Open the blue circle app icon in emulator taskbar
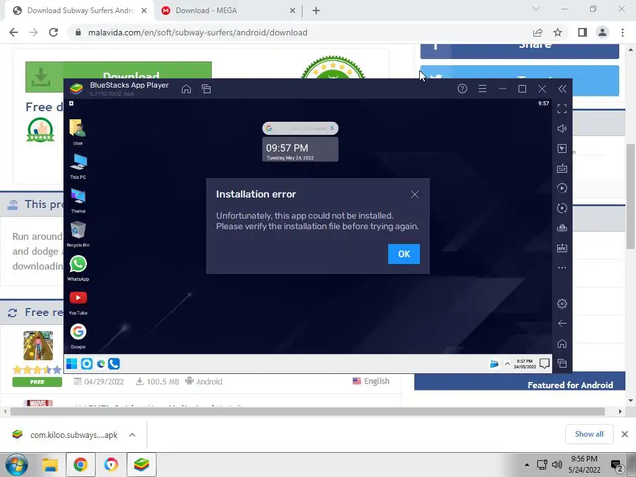Image resolution: width=636 pixels, height=477 pixels. tap(87, 364)
